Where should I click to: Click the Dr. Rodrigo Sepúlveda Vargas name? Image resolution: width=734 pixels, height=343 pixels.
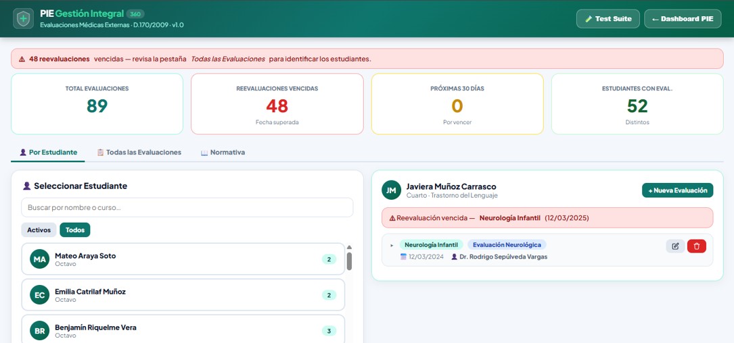503,257
